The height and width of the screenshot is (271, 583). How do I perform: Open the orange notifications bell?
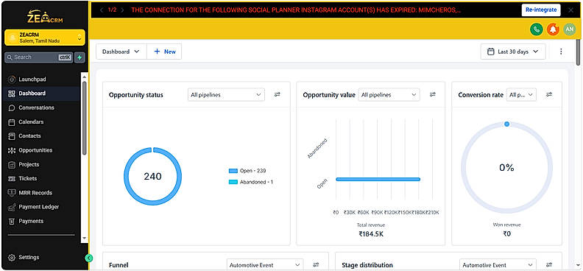(554, 29)
